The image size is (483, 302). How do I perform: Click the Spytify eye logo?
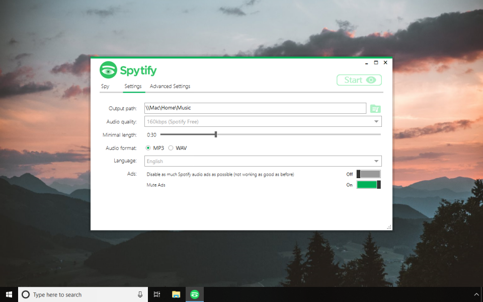pyautogui.click(x=108, y=70)
